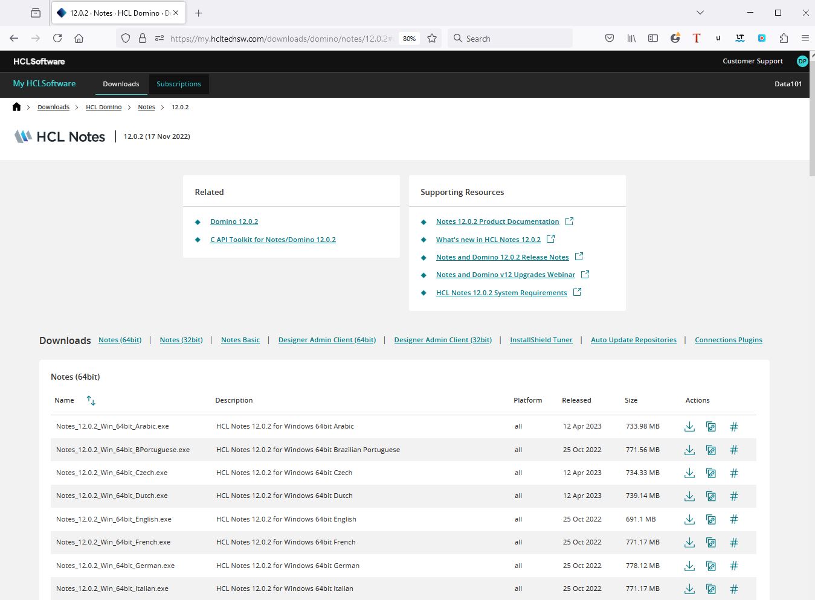Open the browser Library icon
Screen dimensions: 815x600
(x=631, y=38)
